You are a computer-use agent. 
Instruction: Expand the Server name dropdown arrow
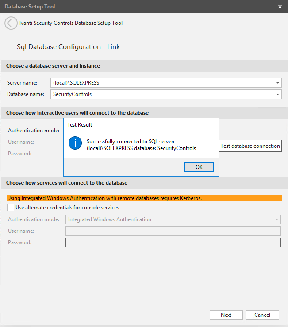pos(277,83)
